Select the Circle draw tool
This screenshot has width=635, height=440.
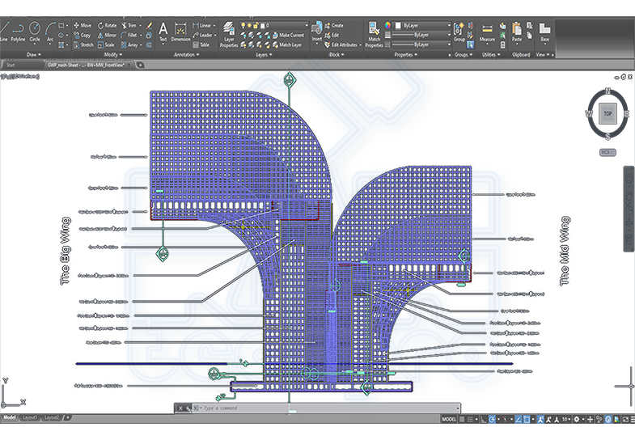coord(35,32)
